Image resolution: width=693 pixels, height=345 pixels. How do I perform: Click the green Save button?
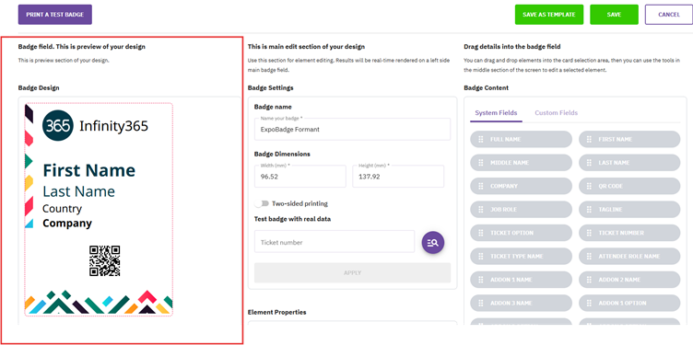pos(614,15)
